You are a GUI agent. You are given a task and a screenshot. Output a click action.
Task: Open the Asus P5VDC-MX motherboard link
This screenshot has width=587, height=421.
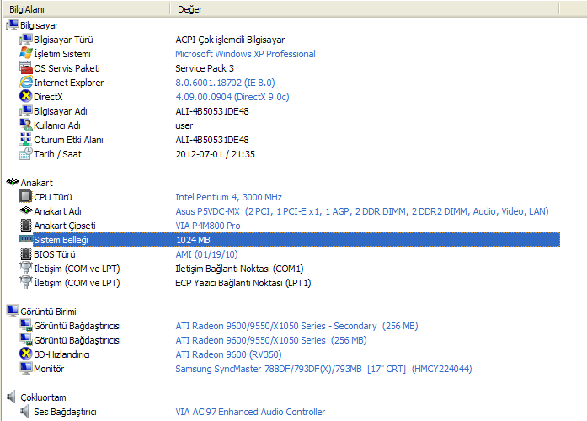click(x=361, y=211)
